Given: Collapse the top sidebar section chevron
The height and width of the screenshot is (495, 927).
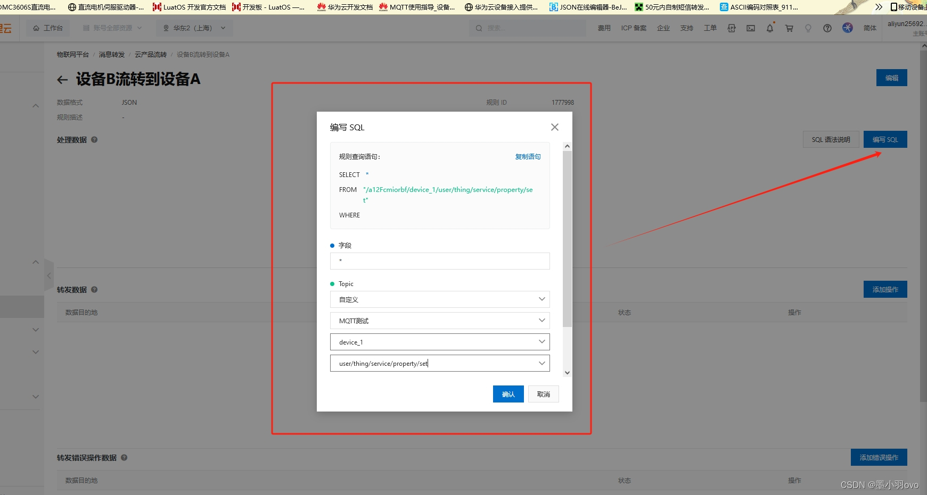Looking at the screenshot, I should point(36,106).
